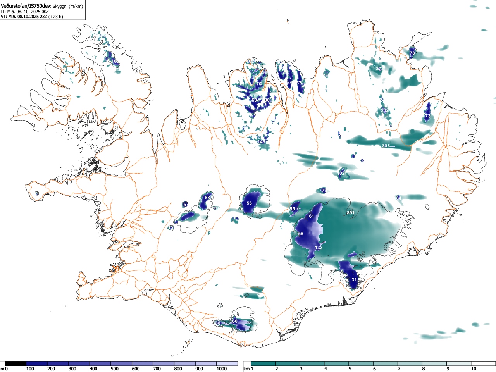Click the Veðurstofan/IS750dev Skyggni title text

(x=42, y=6)
